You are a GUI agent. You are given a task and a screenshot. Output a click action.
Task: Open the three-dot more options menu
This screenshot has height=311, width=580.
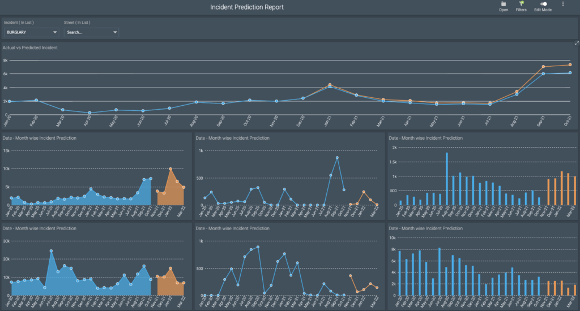coord(563,4)
